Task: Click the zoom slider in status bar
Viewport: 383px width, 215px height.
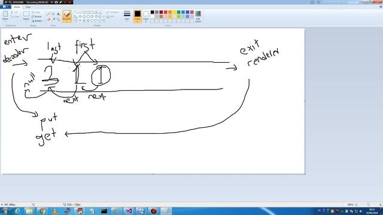Action: click(x=369, y=204)
